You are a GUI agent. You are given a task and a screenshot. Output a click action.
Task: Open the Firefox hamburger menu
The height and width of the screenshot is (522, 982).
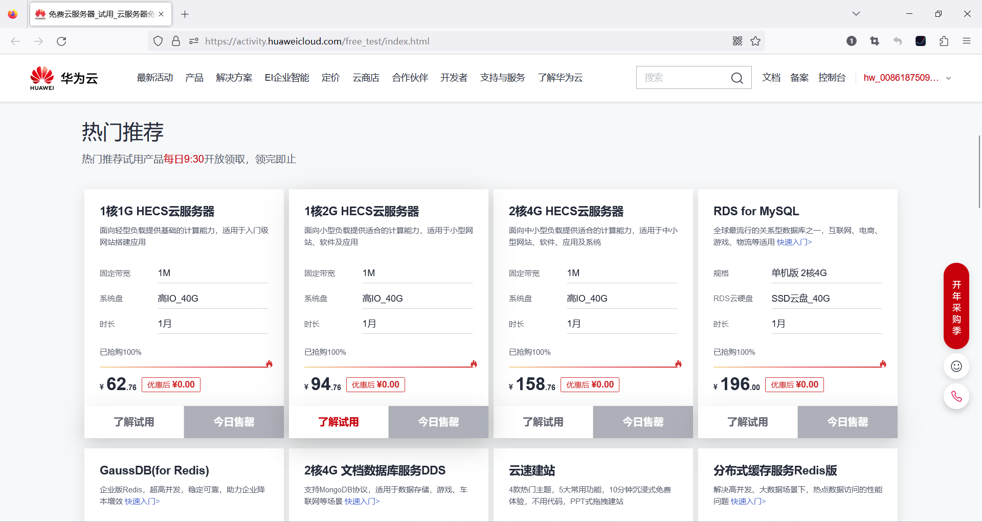click(x=967, y=41)
